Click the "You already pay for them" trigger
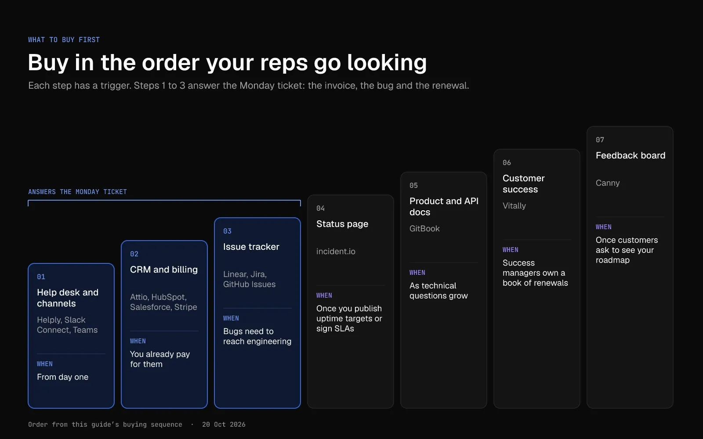703x439 pixels. click(160, 359)
